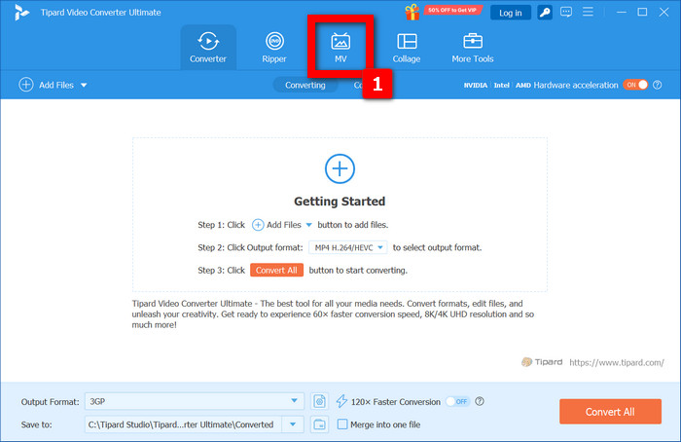Viewport: 681px width, 442px height.
Task: Check Merge into one file
Action: tap(342, 424)
